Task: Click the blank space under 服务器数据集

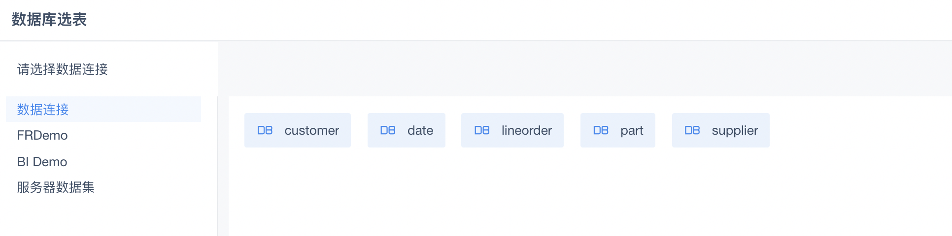Action: [x=108, y=216]
